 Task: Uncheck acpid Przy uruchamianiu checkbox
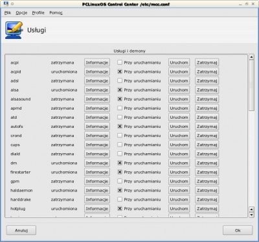[x=120, y=71]
